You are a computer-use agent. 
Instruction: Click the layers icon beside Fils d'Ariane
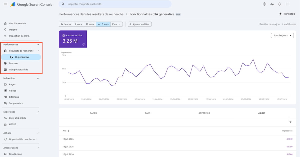[5, 154]
